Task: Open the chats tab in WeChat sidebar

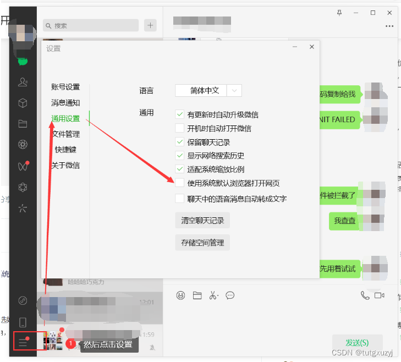Action: (23, 62)
